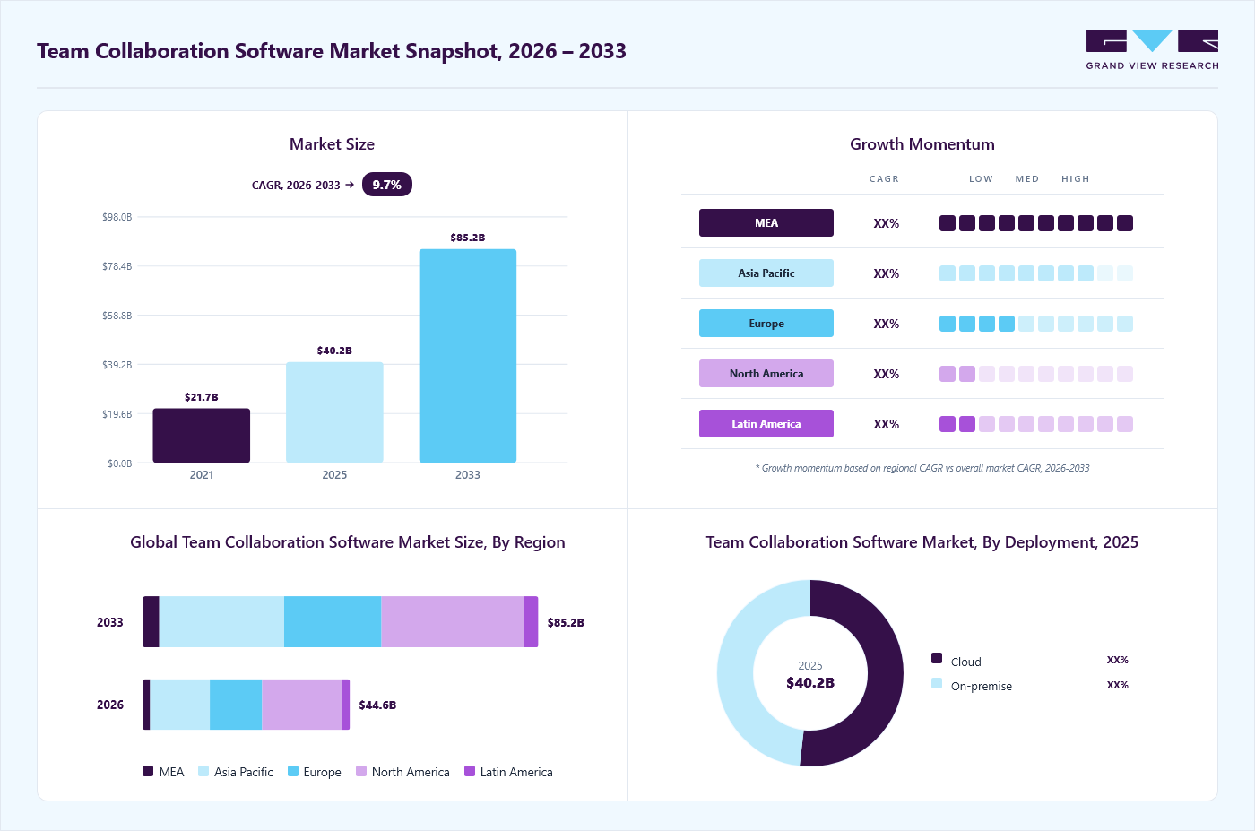Click the $85.2B label above 2033 bar

tap(468, 238)
